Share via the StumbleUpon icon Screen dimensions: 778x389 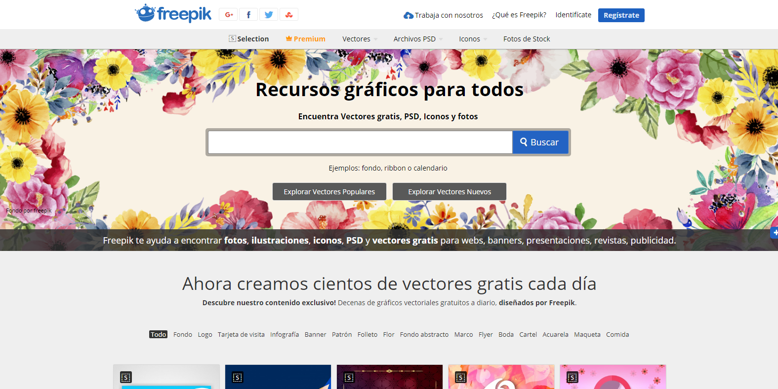(289, 15)
